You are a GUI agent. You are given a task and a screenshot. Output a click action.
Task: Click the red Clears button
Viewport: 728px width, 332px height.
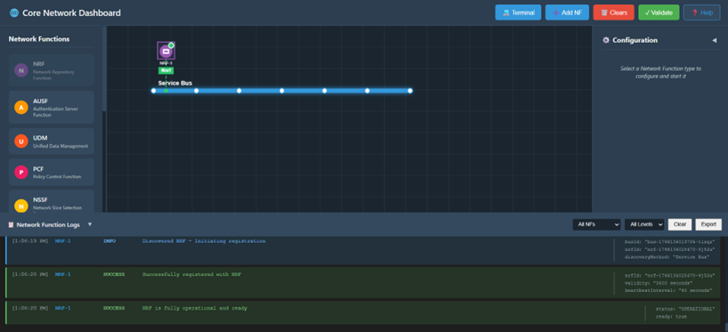[x=613, y=12]
